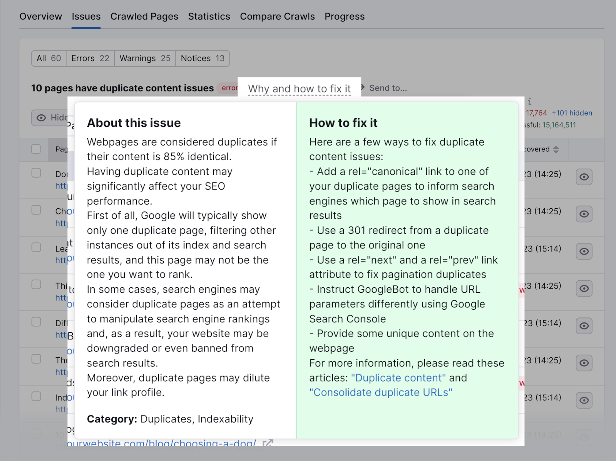
Task: Open the Send to... dropdown
Action: tap(388, 88)
